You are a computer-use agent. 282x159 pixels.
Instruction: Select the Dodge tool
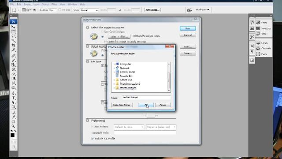13,87
